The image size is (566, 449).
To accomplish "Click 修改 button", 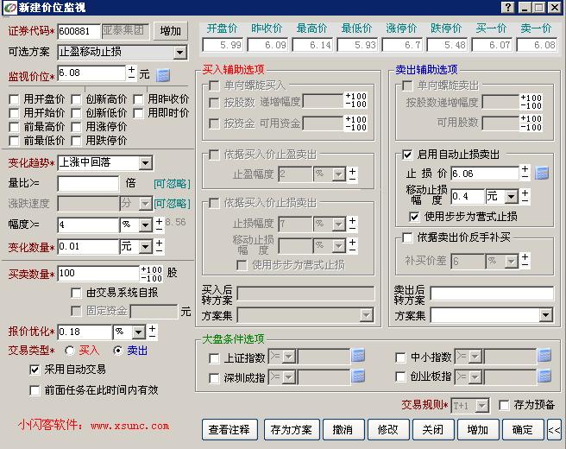I will [x=388, y=429].
